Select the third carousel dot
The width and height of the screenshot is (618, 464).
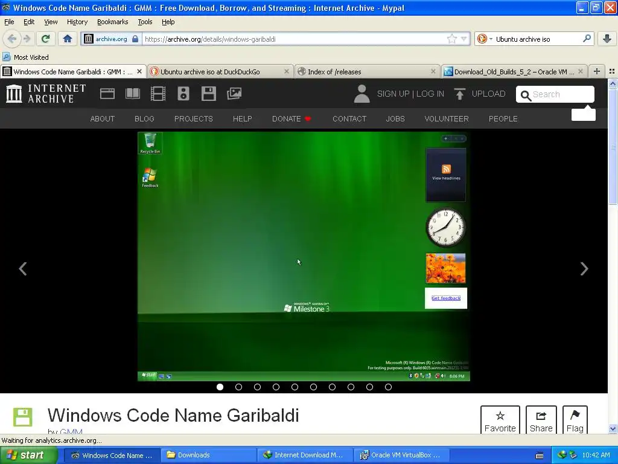[x=257, y=387]
